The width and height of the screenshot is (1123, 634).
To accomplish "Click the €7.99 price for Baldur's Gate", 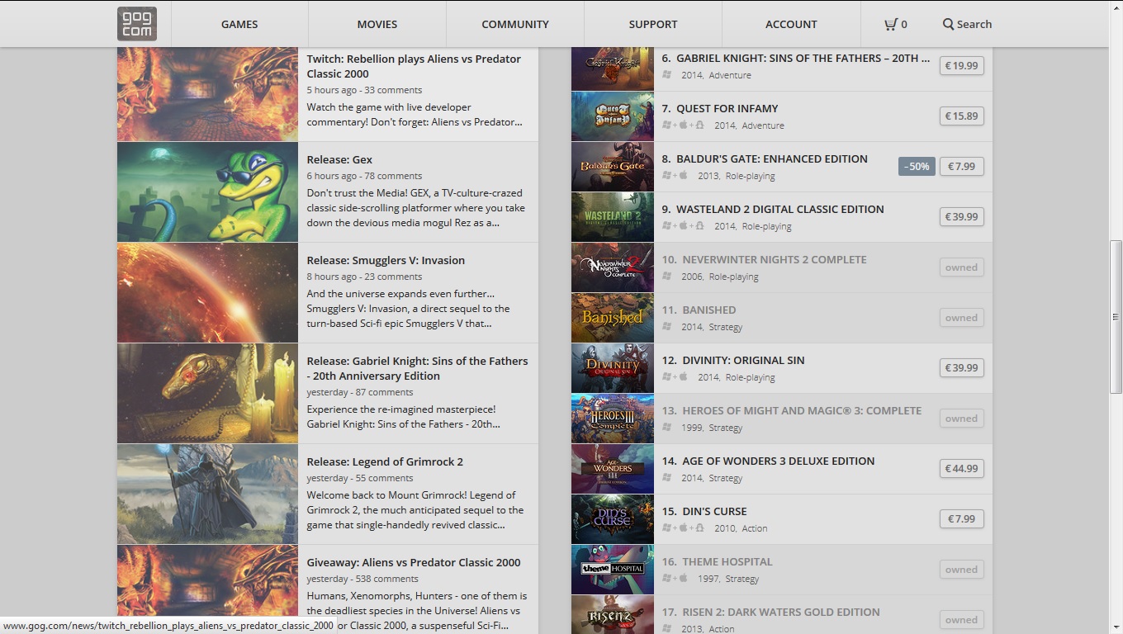I will click(x=961, y=167).
